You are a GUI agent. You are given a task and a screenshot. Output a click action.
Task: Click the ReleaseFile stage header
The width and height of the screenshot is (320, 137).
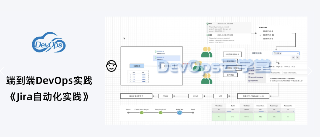click(288, 106)
